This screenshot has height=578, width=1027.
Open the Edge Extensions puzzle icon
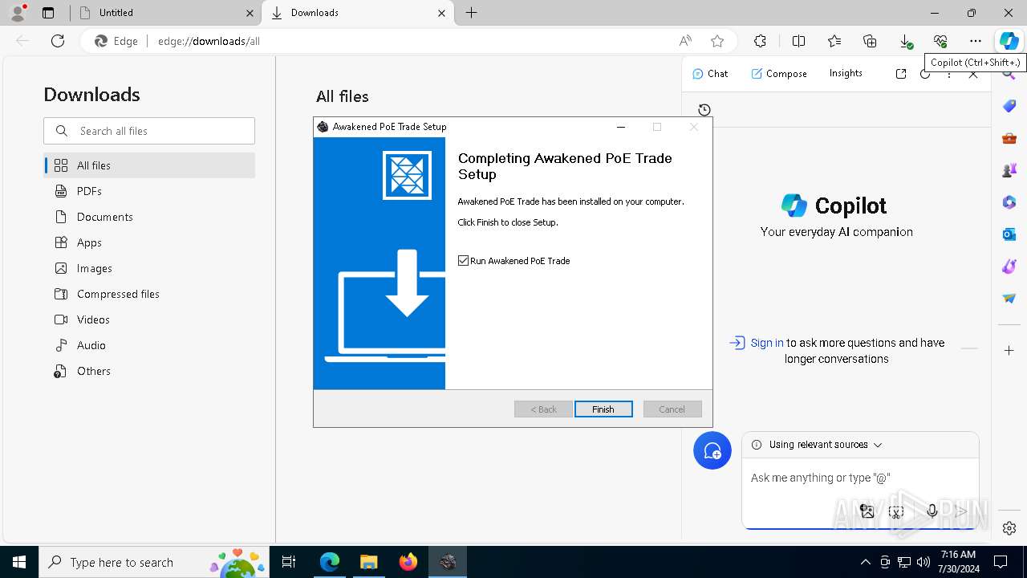click(760, 41)
